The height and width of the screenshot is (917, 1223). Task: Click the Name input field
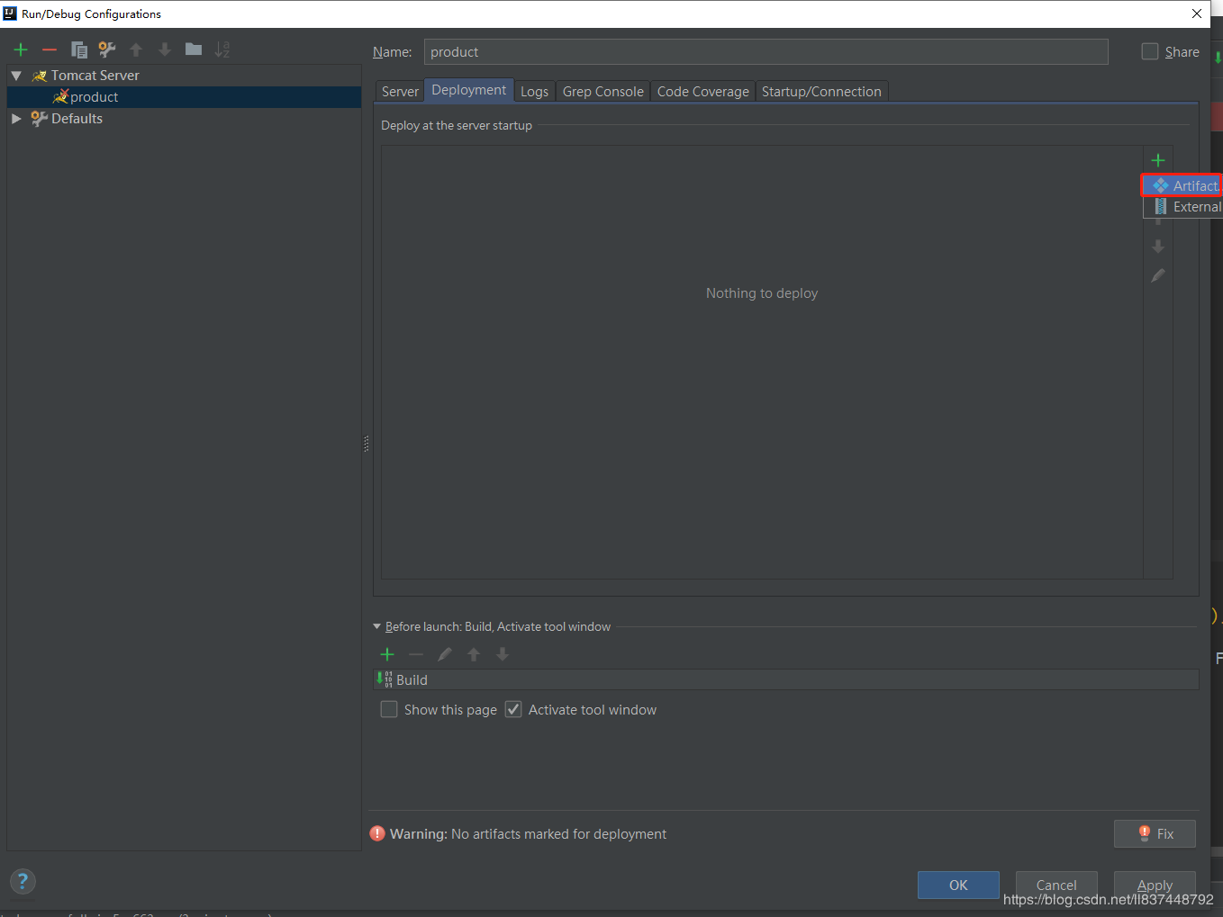pyautogui.click(x=766, y=51)
